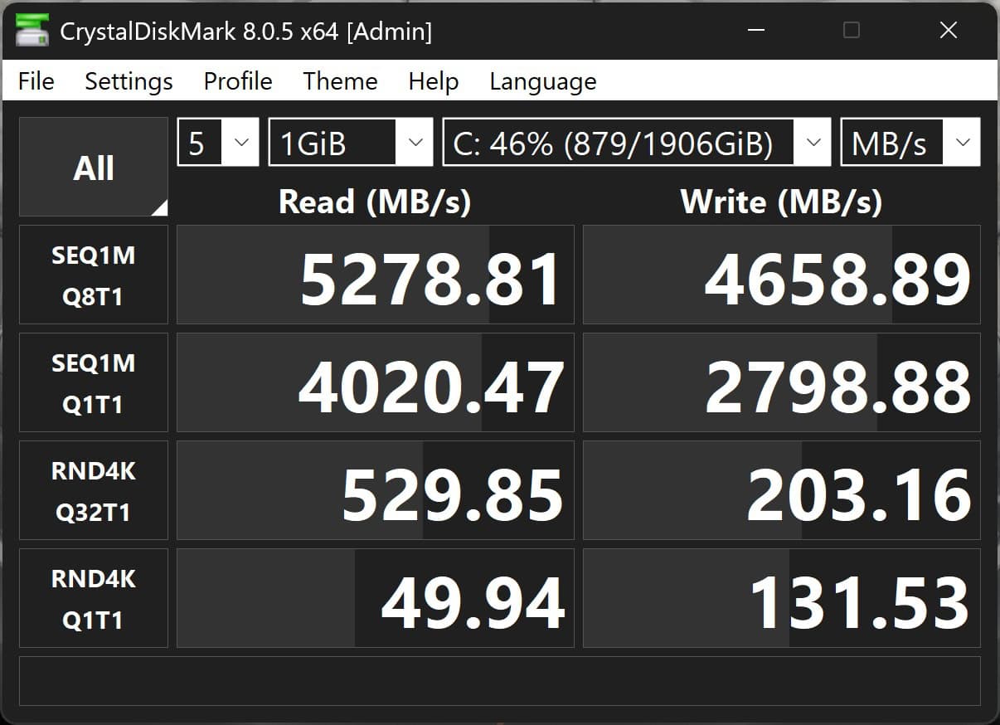Open the Help menu
This screenshot has height=725, width=1000.
click(x=433, y=80)
